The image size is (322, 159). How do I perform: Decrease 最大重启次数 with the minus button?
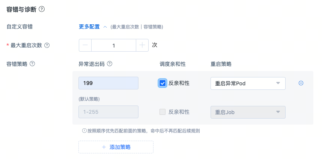(85, 45)
